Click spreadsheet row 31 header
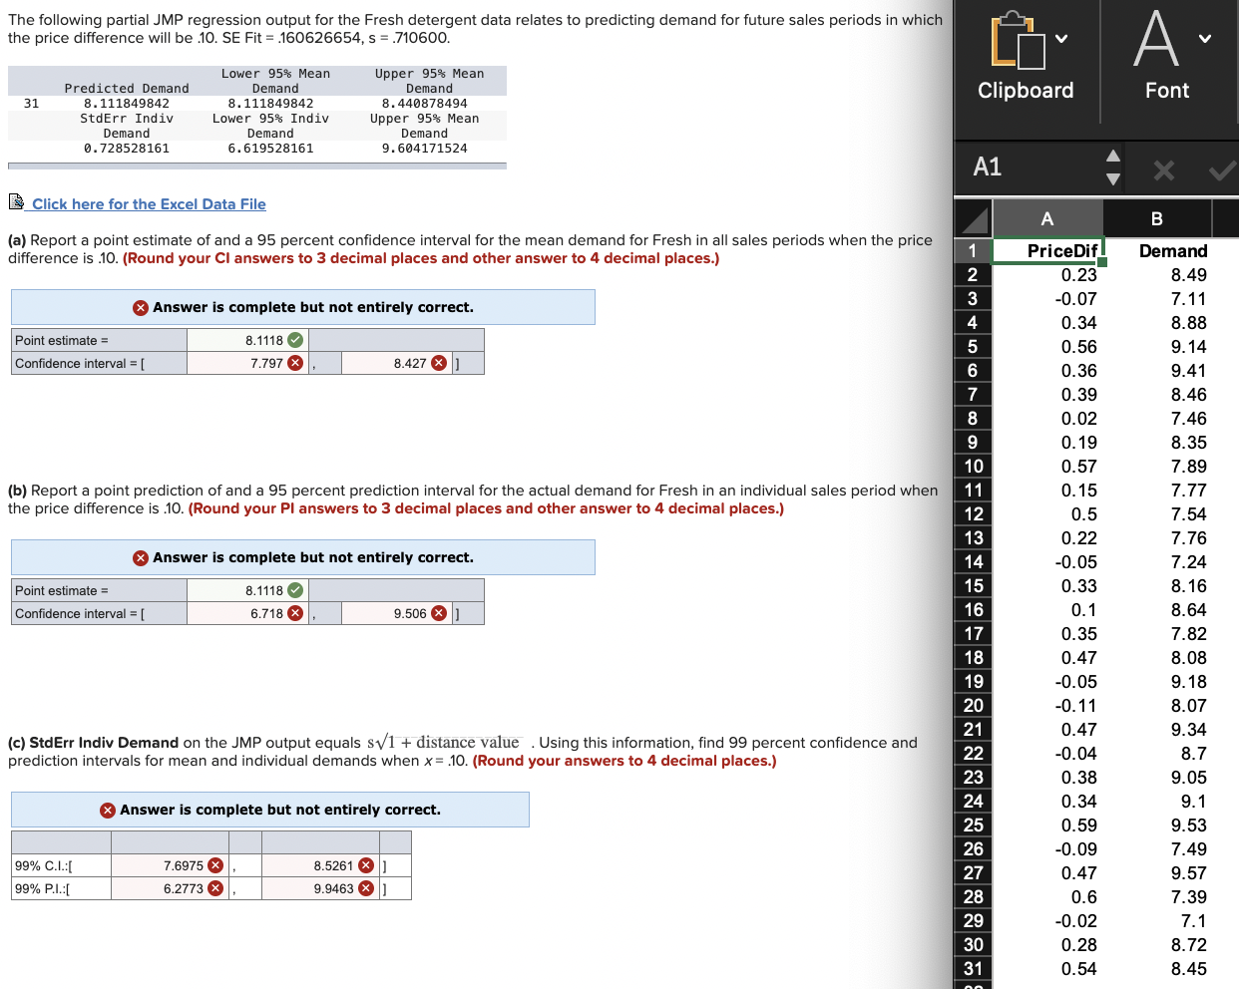Viewport: 1239px width, 989px height. (972, 969)
